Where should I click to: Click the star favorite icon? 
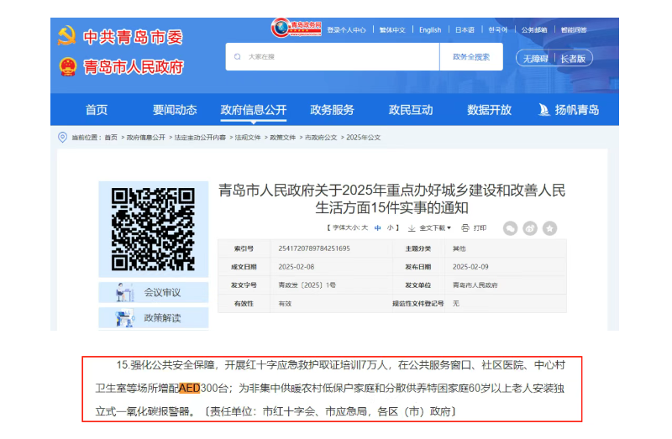tap(549, 227)
